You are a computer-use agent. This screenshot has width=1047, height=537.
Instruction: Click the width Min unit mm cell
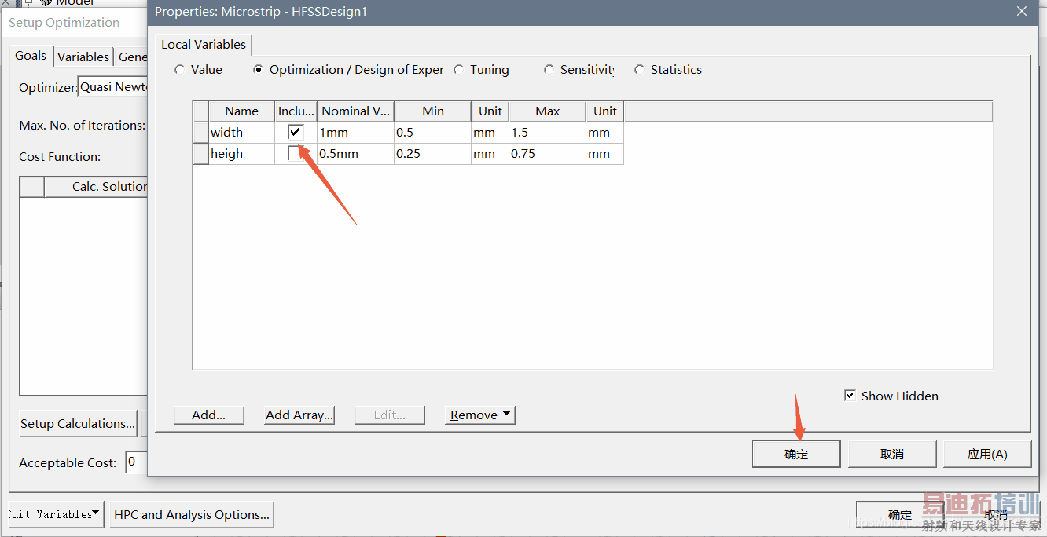coord(490,133)
